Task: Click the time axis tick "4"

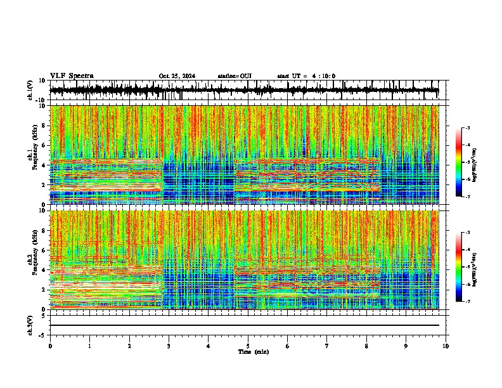Action: 209,346
